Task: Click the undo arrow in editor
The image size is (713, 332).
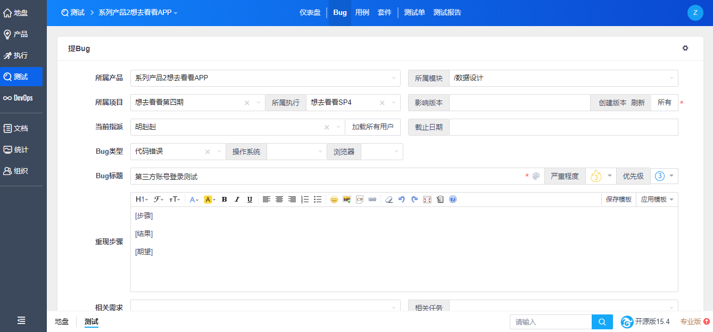Action: [402, 200]
